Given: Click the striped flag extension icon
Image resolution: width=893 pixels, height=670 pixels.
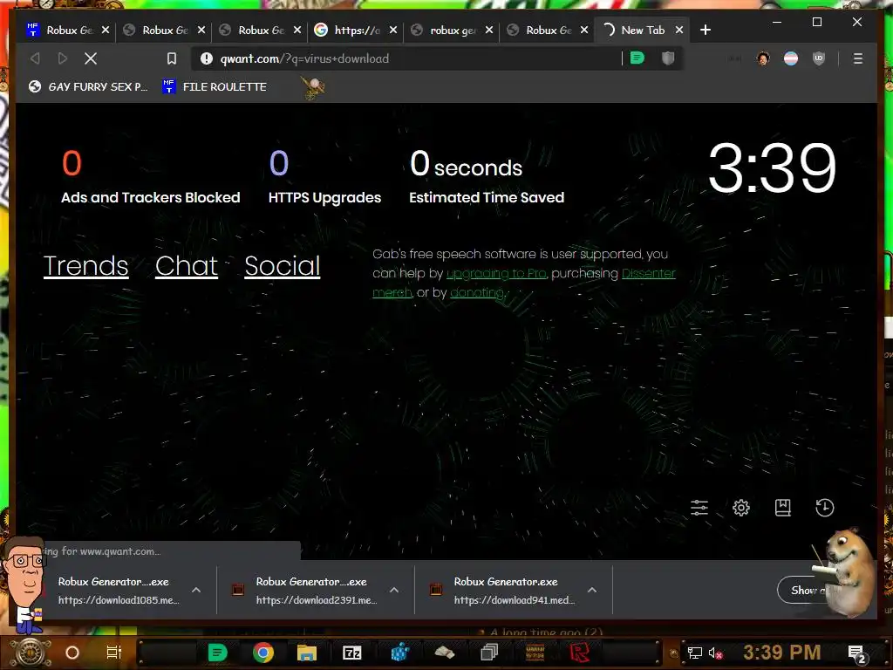Looking at the screenshot, I should point(791,58).
